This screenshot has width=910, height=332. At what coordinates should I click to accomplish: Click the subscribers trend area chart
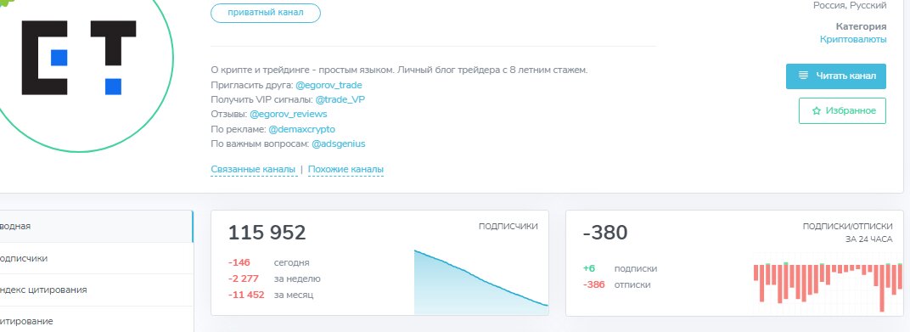pyautogui.click(x=481, y=282)
